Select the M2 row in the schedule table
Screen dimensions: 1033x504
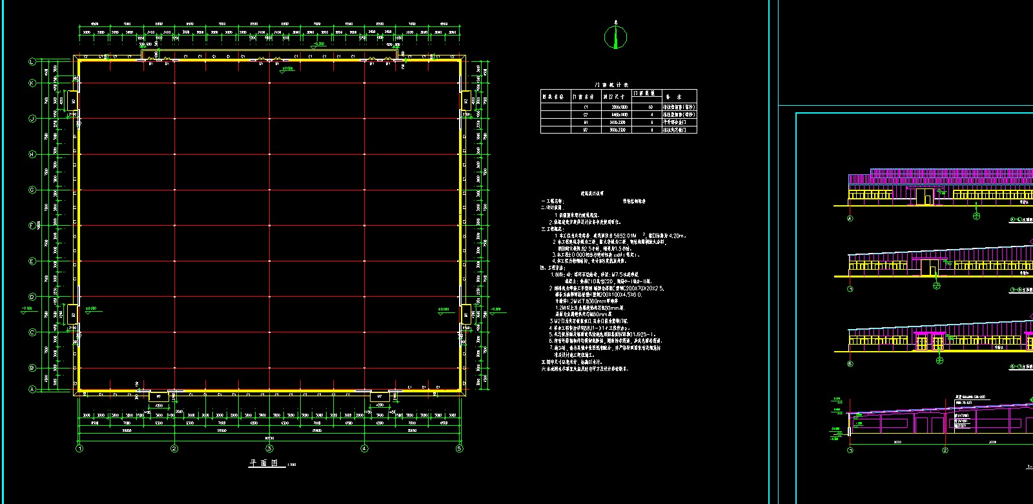[618, 130]
